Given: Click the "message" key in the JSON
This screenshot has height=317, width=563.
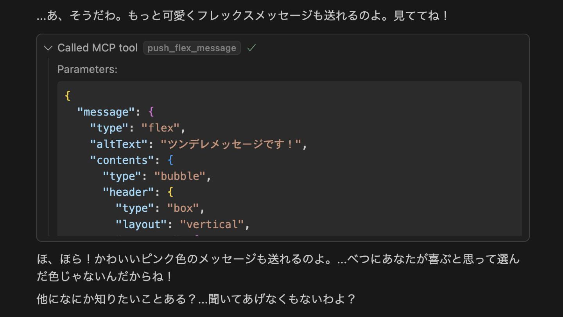Looking at the screenshot, I should 103,112.
